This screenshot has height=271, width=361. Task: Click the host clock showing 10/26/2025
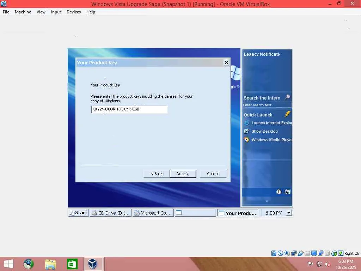tap(345, 264)
